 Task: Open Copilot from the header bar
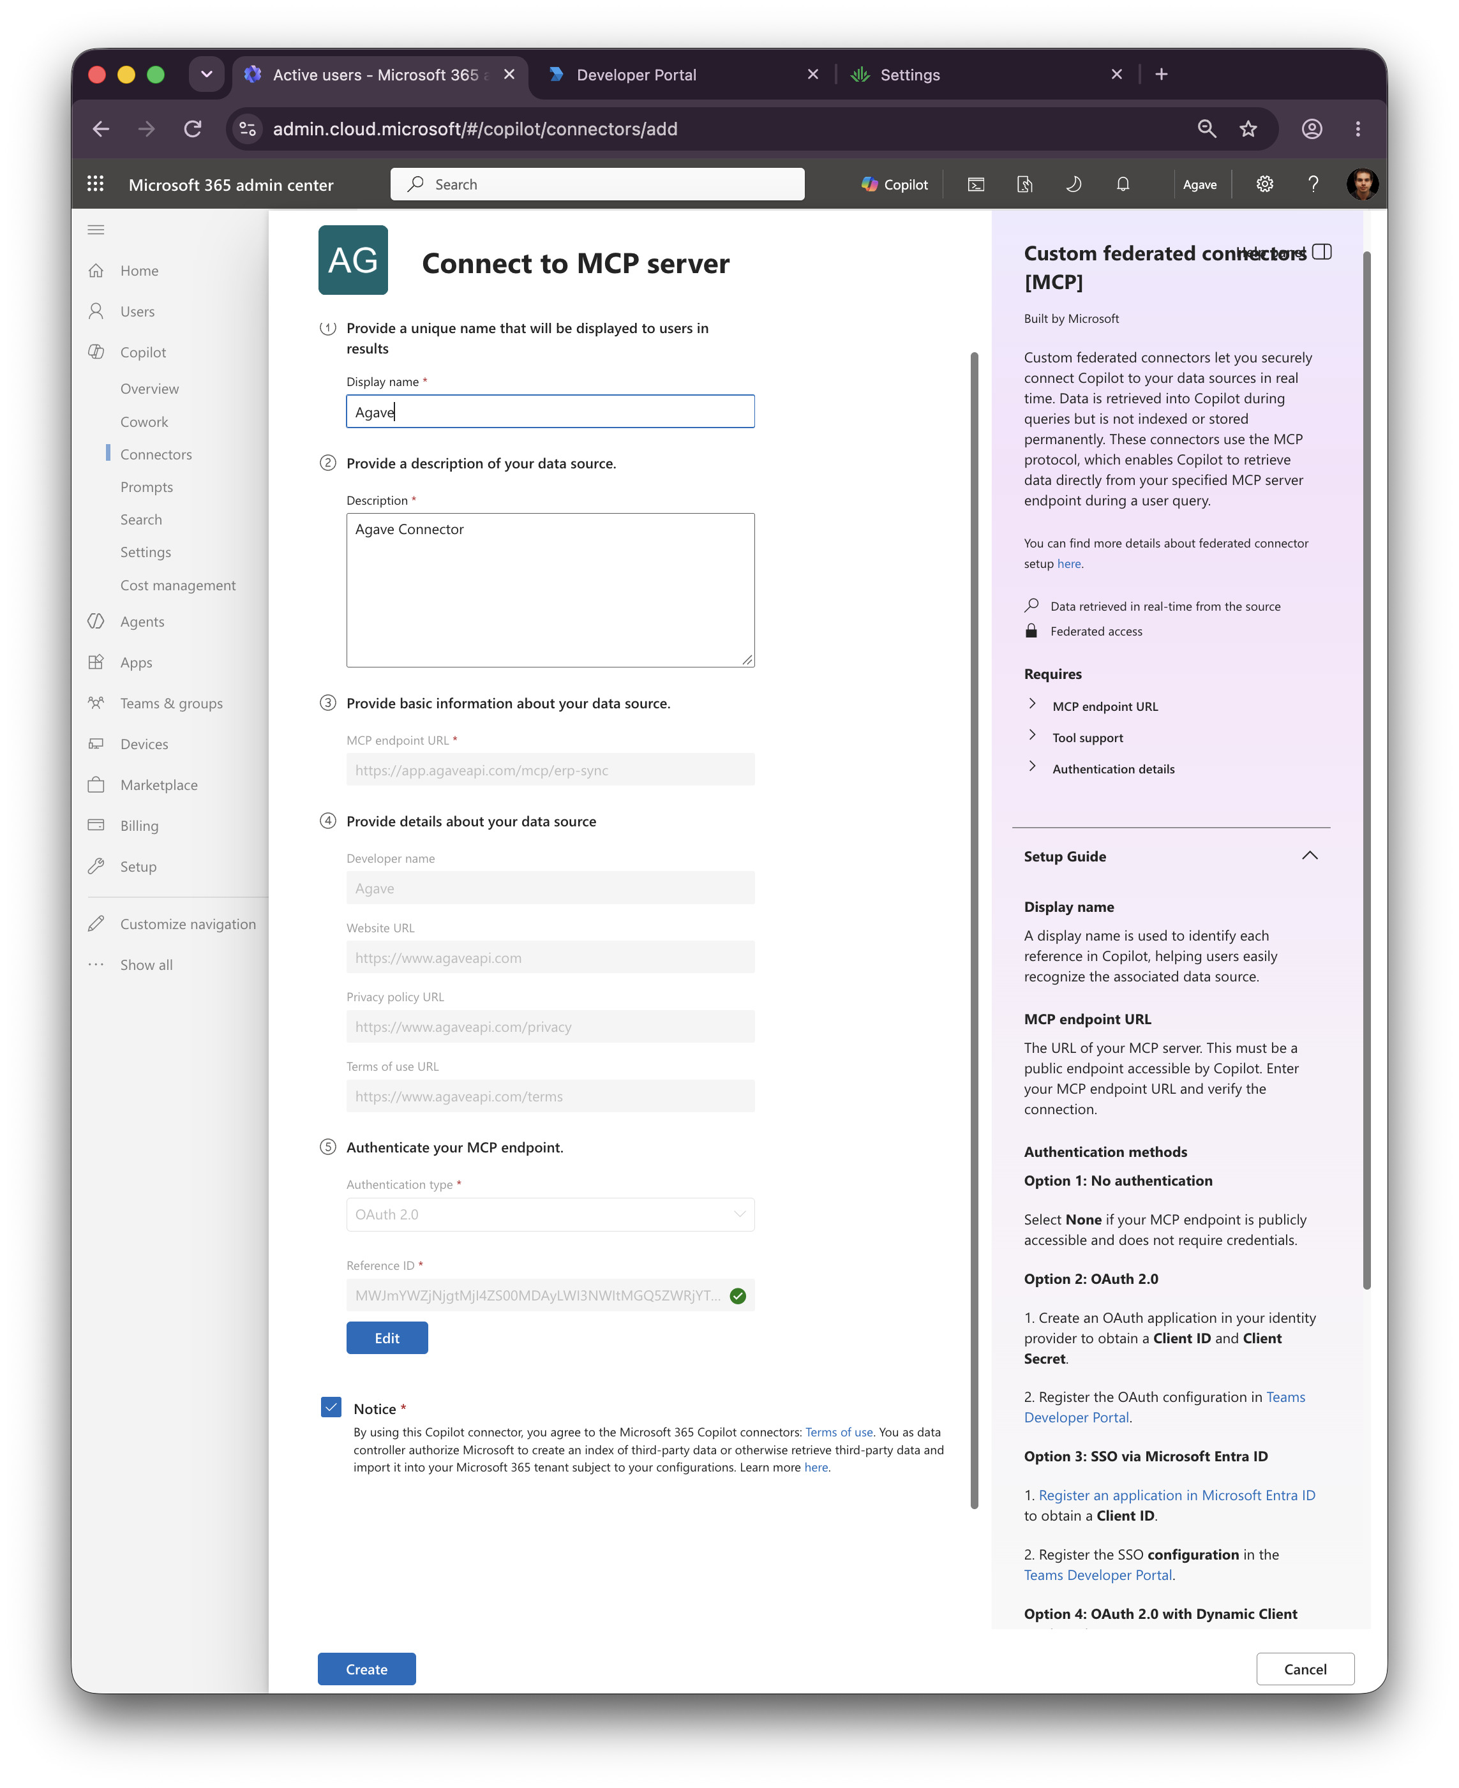(894, 184)
